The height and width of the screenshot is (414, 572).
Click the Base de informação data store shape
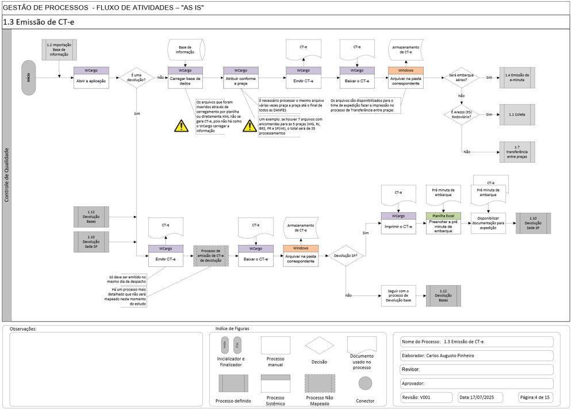[186, 49]
